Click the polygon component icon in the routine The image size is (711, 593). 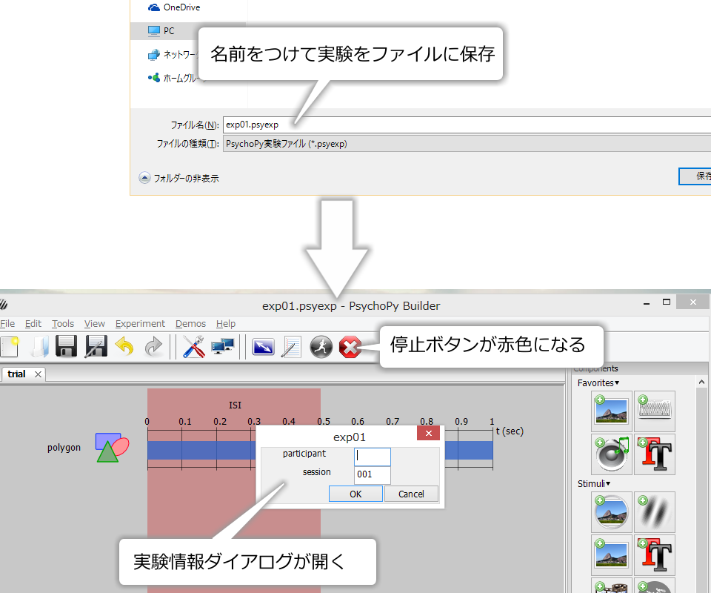(x=112, y=448)
